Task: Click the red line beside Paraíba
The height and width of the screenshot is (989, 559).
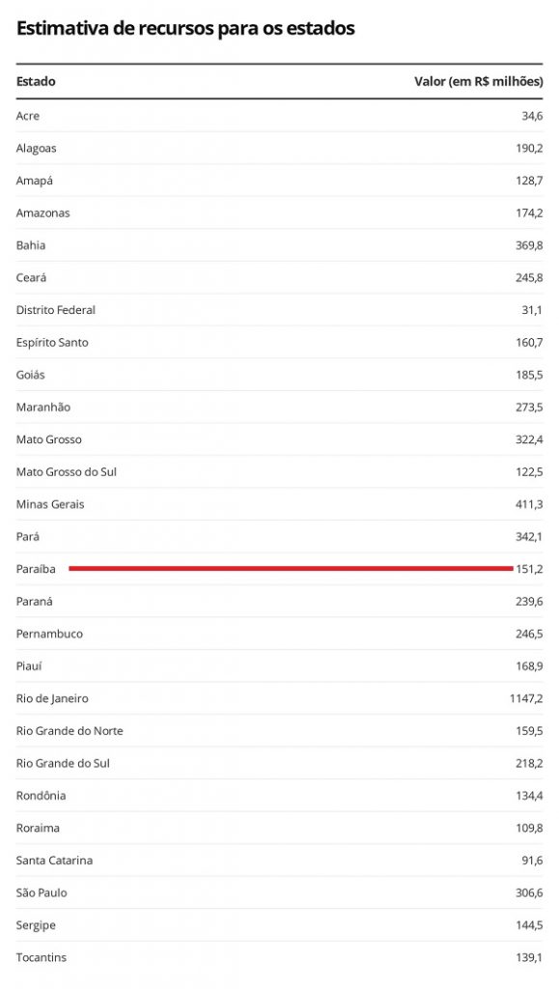Action: (x=291, y=568)
